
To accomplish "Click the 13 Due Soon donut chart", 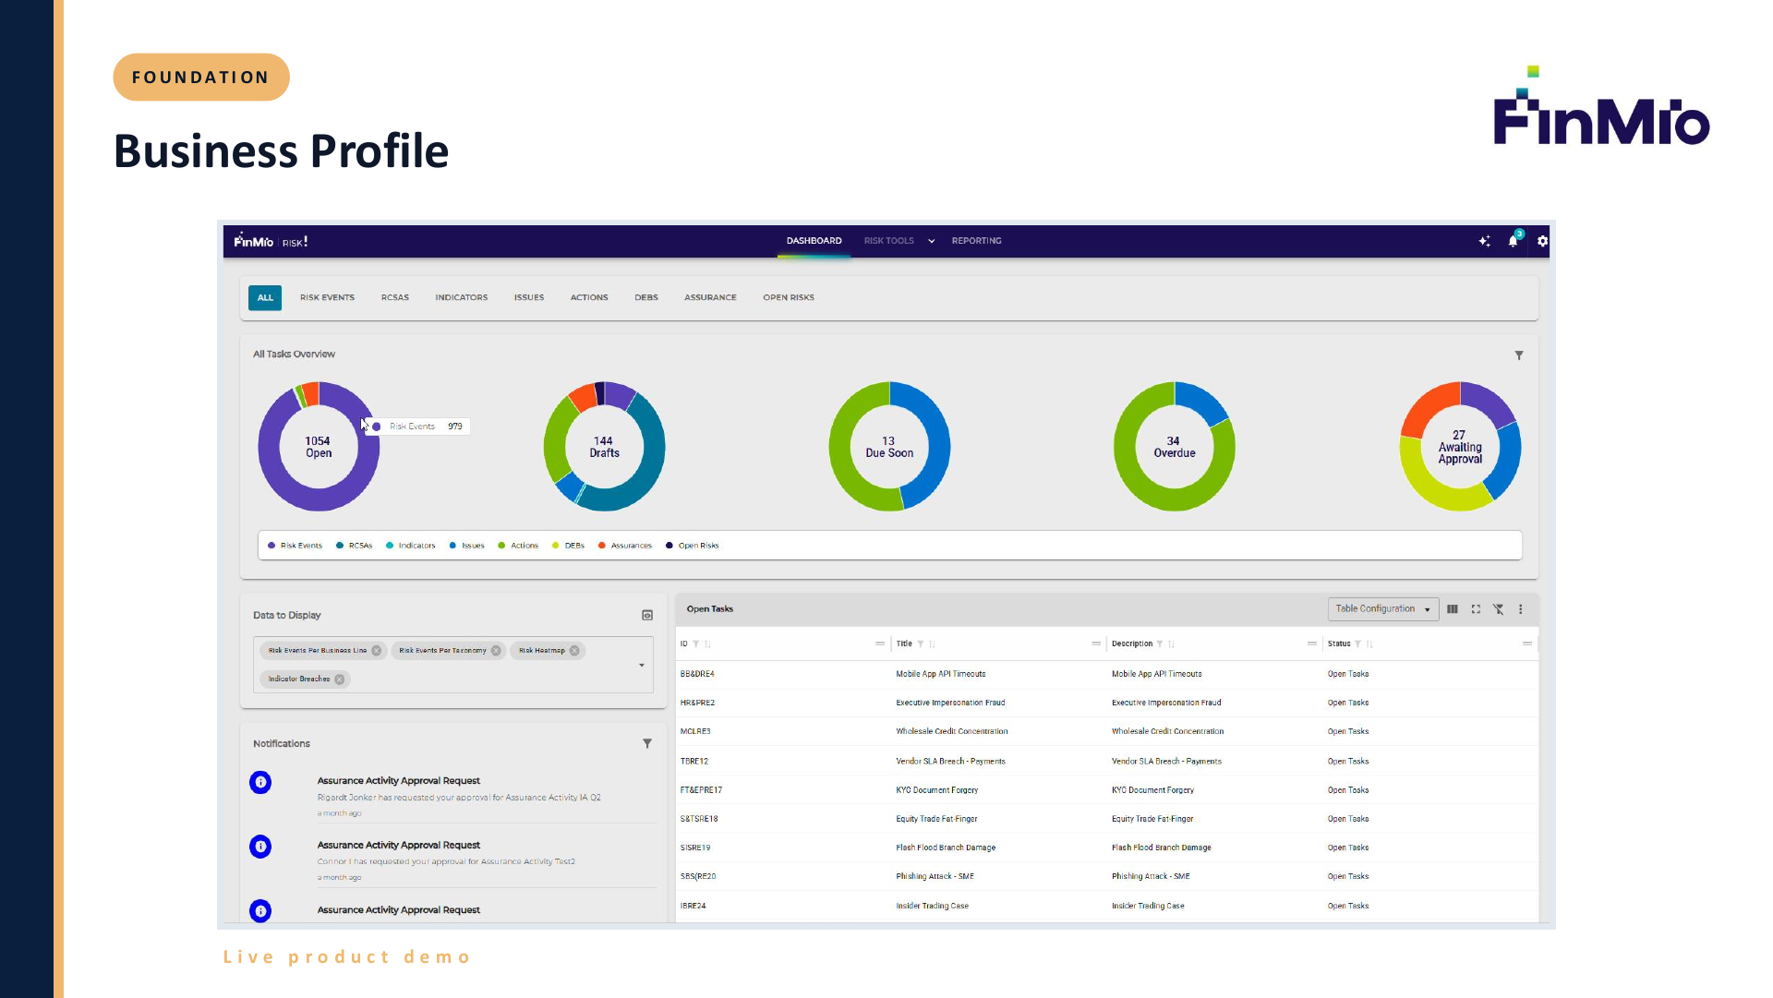I will (x=889, y=447).
